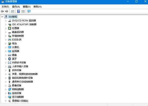148x106 pixels.
Task: Expand the 显示适配器 category
Action: pos(6,97)
